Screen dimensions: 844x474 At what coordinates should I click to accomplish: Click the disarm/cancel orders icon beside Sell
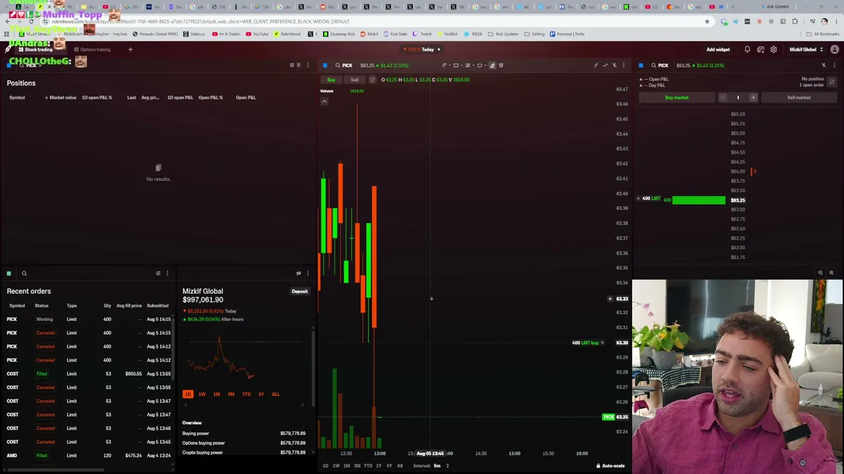pos(372,80)
